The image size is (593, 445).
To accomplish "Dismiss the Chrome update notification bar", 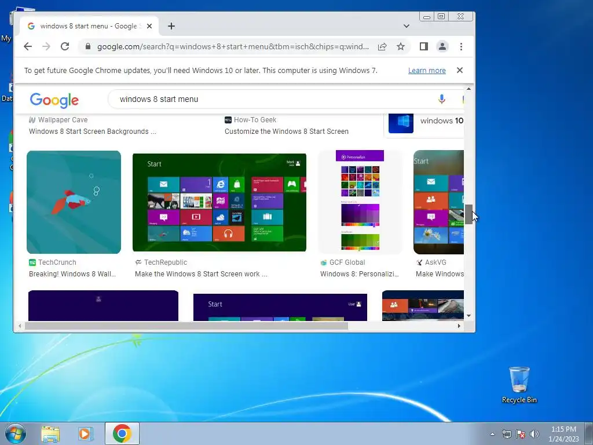I will point(459,70).
